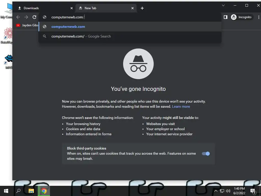This screenshot has height=196, width=261.
Task: Select the DataWac desktop shortcut
Action: (x=7, y=35)
